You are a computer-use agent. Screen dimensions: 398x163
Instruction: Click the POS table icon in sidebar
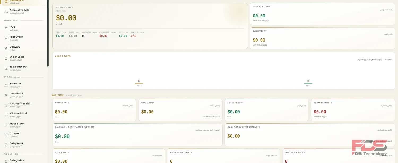click(6, 28)
